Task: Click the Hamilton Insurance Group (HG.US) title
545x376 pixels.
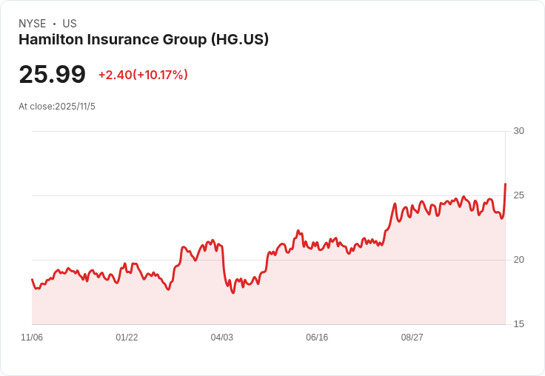Action: (x=144, y=40)
